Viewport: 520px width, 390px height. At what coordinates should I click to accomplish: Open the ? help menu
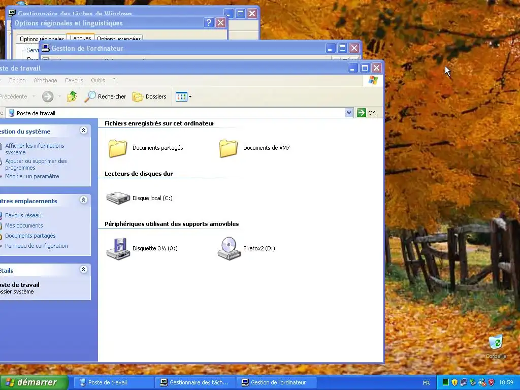click(114, 80)
